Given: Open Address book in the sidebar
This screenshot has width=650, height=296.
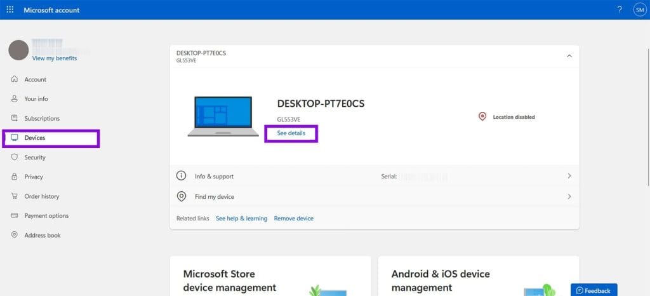Looking at the screenshot, I should coord(43,235).
